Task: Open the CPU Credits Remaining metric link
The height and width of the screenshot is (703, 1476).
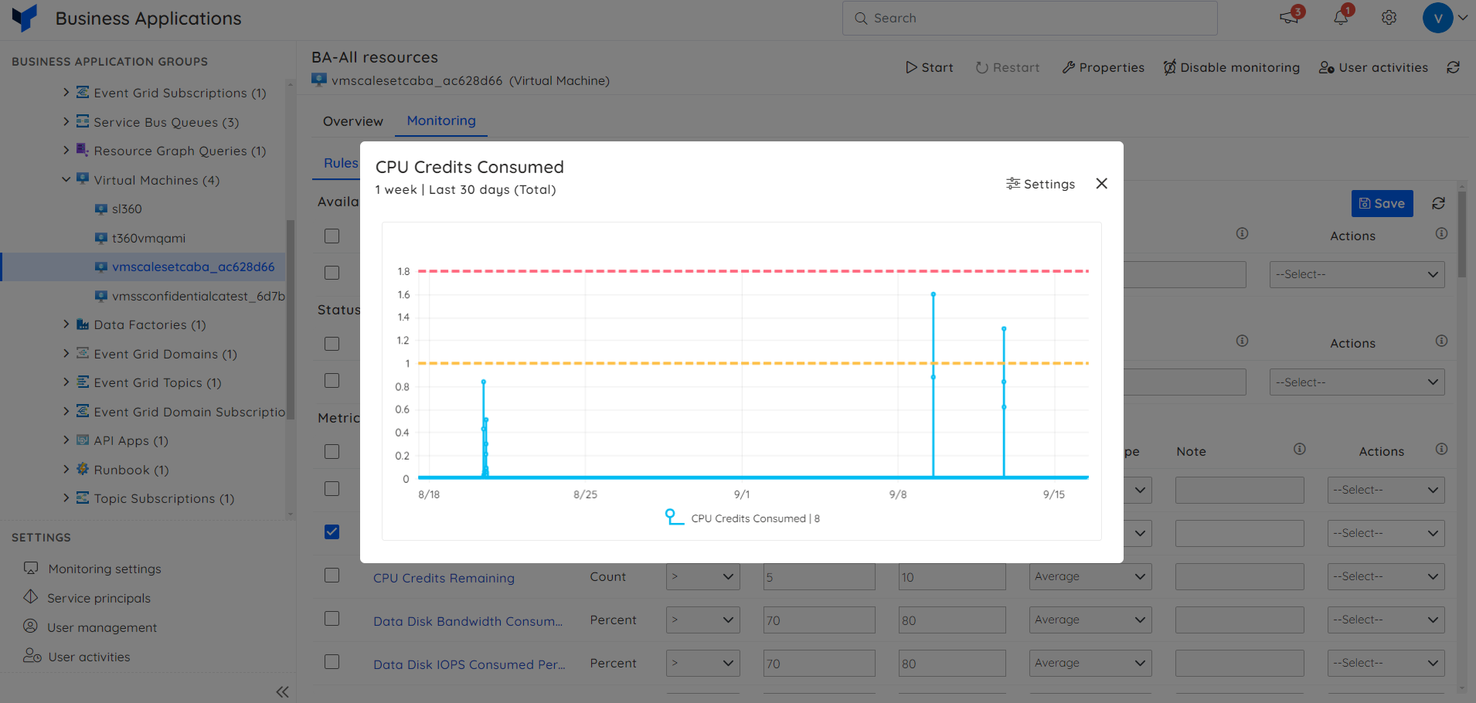Action: tap(444, 578)
